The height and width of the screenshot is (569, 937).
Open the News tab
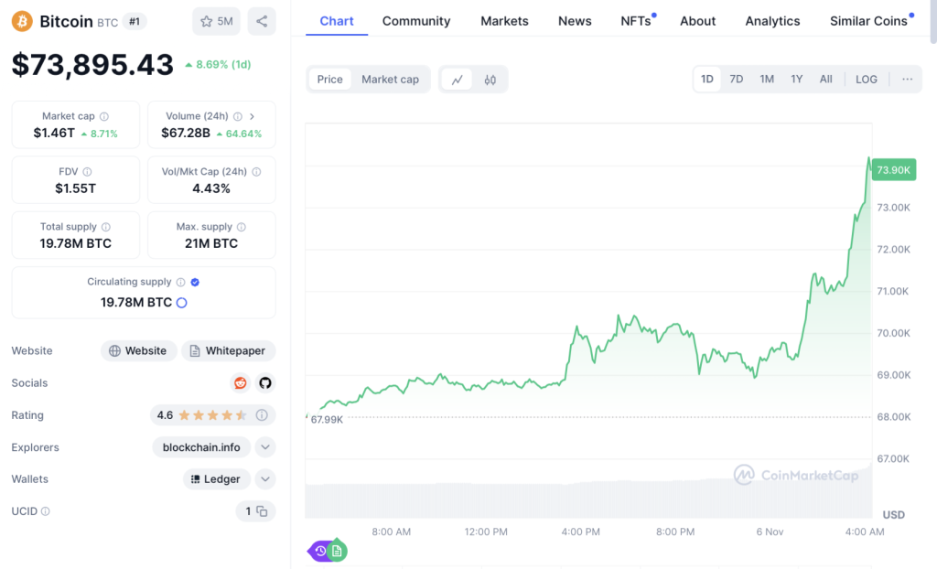point(575,21)
